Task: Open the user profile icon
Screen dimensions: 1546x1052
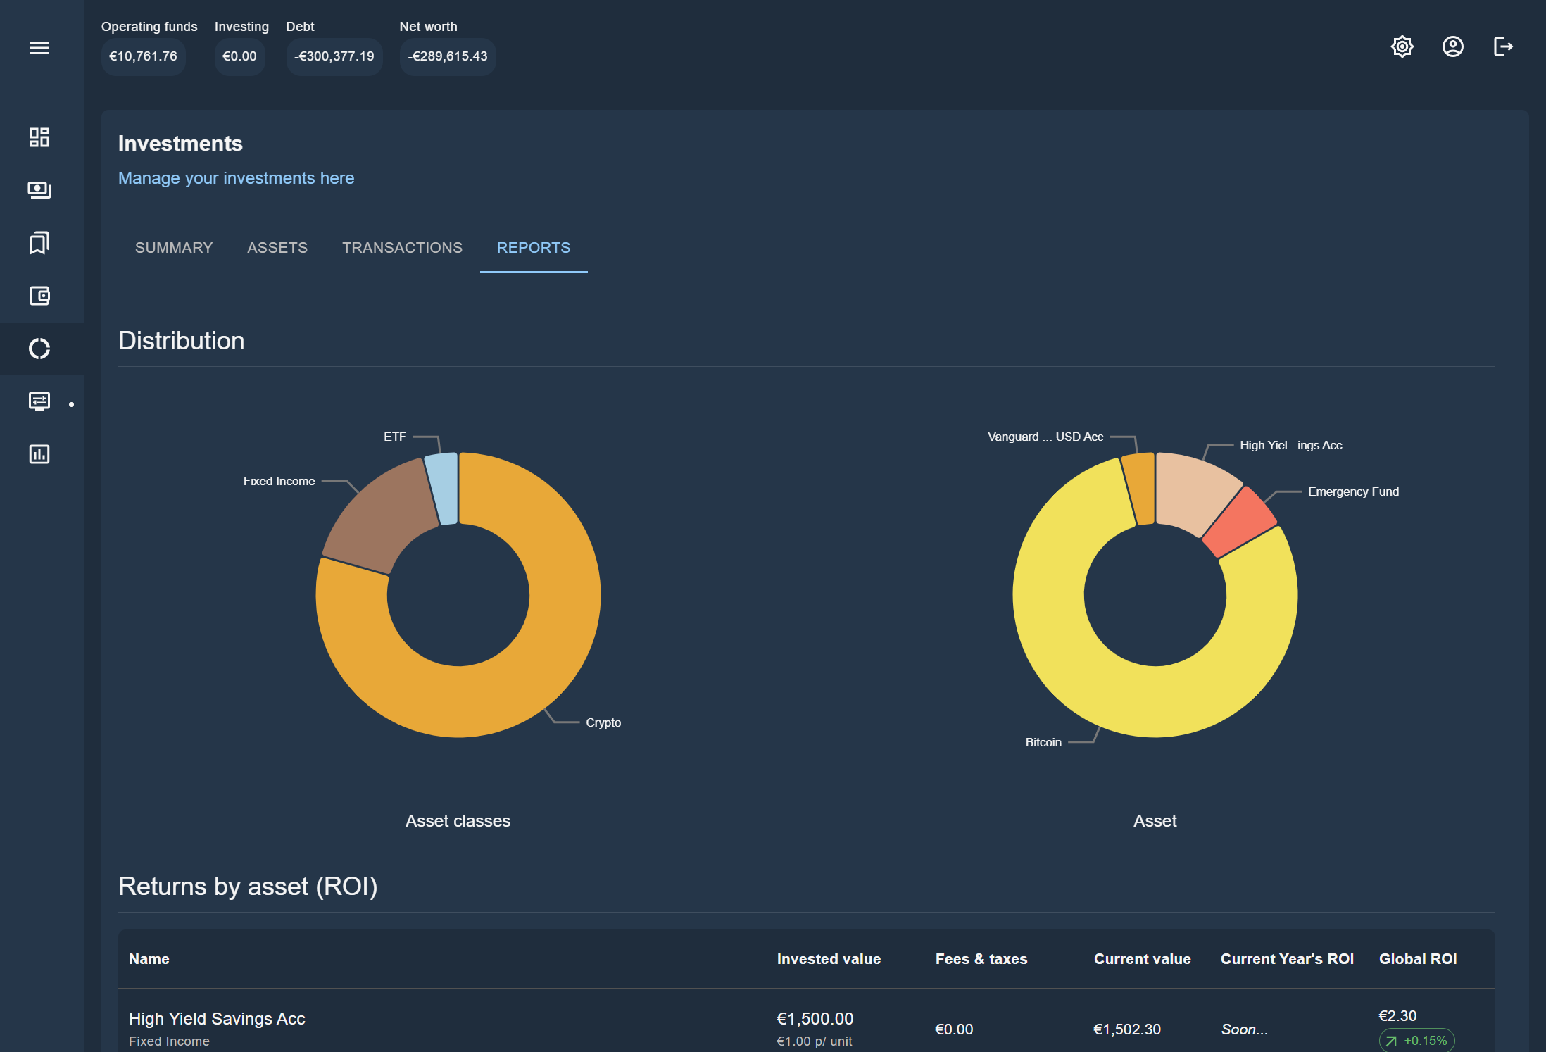Action: tap(1453, 46)
